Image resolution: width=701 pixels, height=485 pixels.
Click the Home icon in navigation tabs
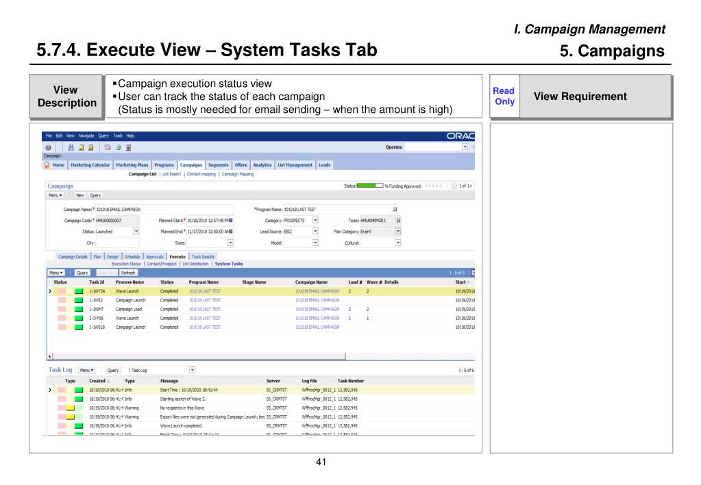[48, 164]
